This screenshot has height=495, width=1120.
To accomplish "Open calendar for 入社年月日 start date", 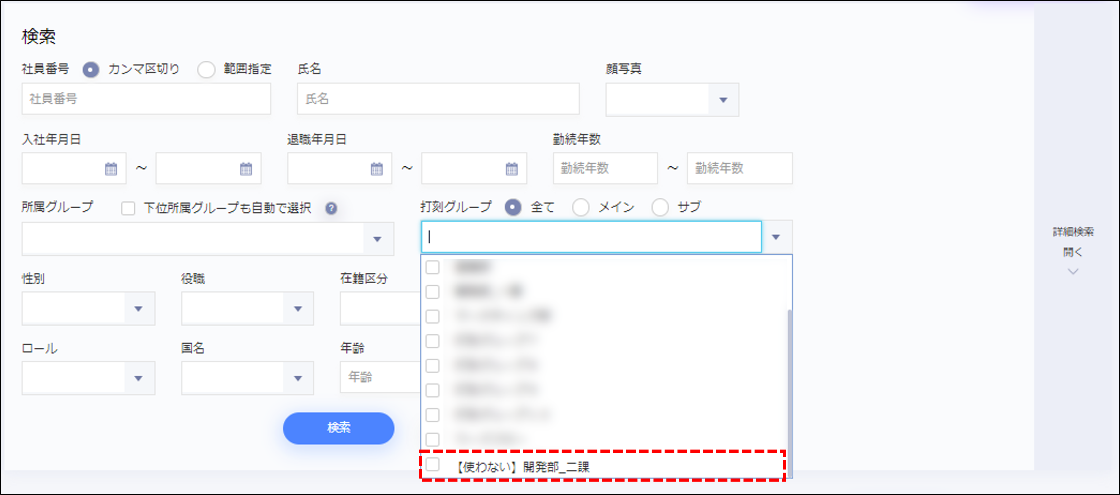I will (x=111, y=168).
